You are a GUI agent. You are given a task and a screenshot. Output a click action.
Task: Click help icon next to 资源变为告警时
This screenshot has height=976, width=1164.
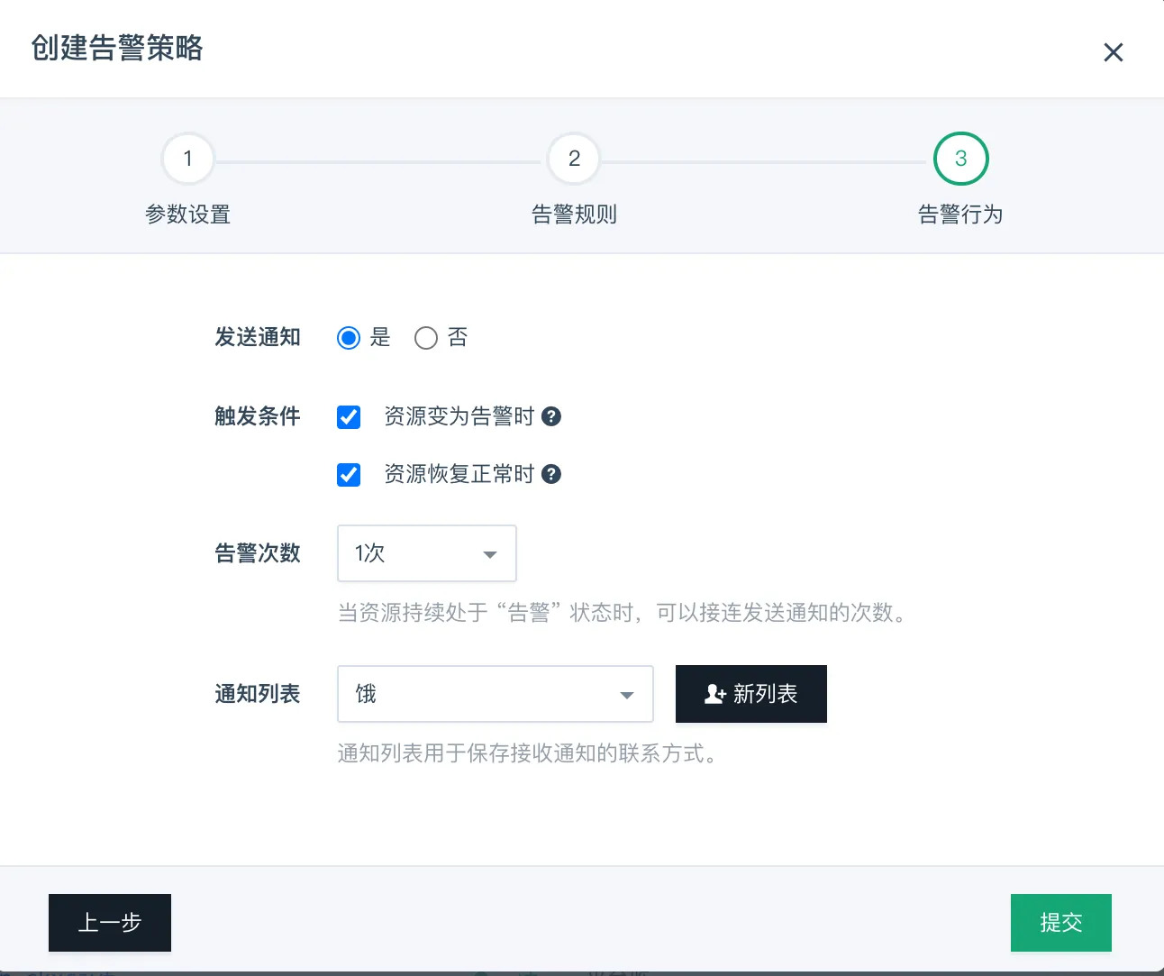click(x=551, y=416)
